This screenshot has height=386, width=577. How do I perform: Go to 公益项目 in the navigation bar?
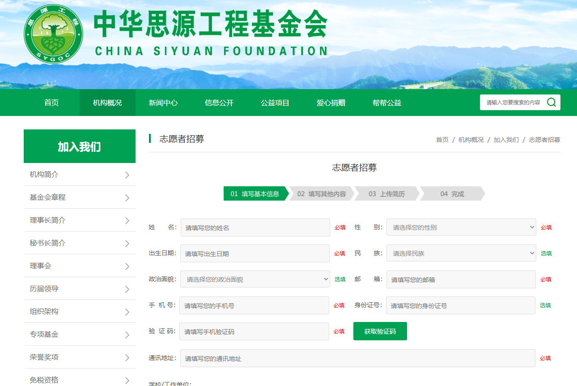275,103
